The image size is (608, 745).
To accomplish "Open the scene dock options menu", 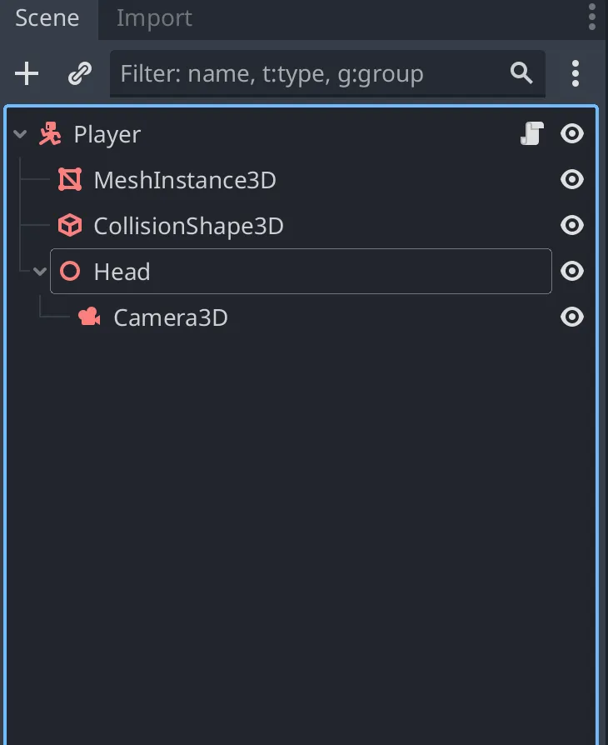I will [576, 74].
